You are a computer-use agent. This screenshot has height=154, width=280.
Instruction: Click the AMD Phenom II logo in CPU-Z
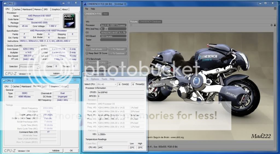(69, 21)
